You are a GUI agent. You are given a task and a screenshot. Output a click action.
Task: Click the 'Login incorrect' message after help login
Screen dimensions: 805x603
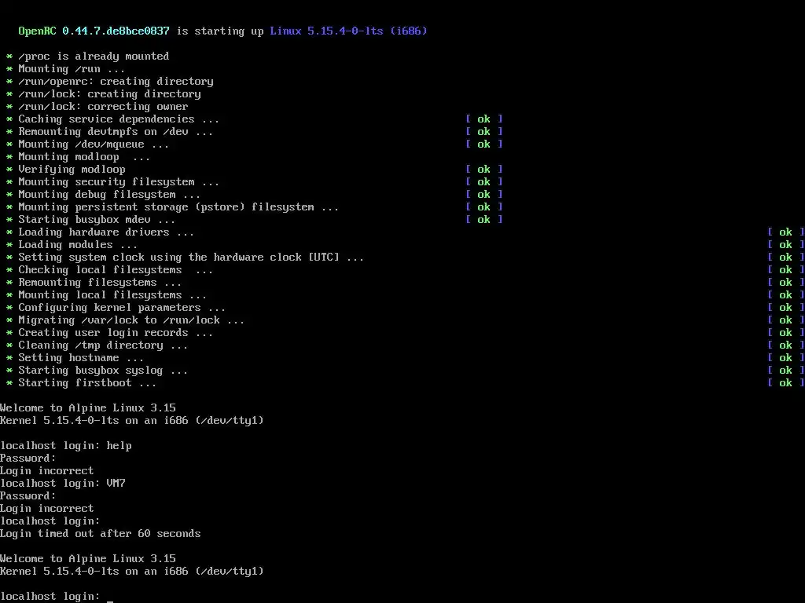coord(46,471)
